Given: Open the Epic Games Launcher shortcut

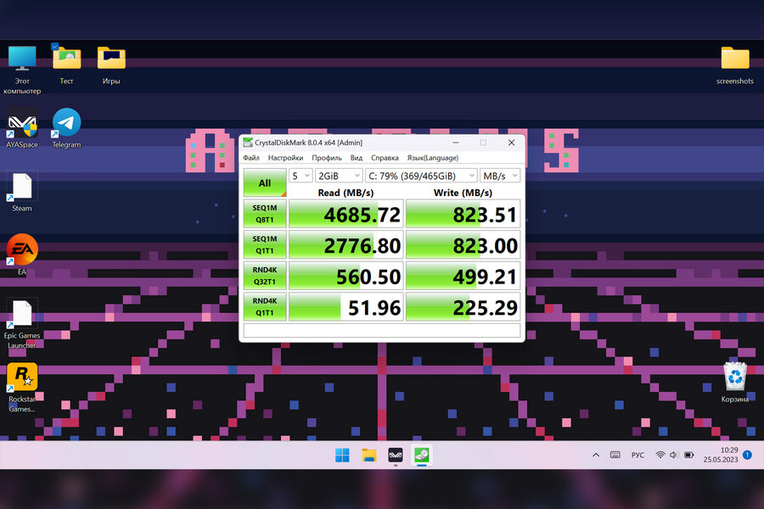Looking at the screenshot, I should [x=22, y=315].
